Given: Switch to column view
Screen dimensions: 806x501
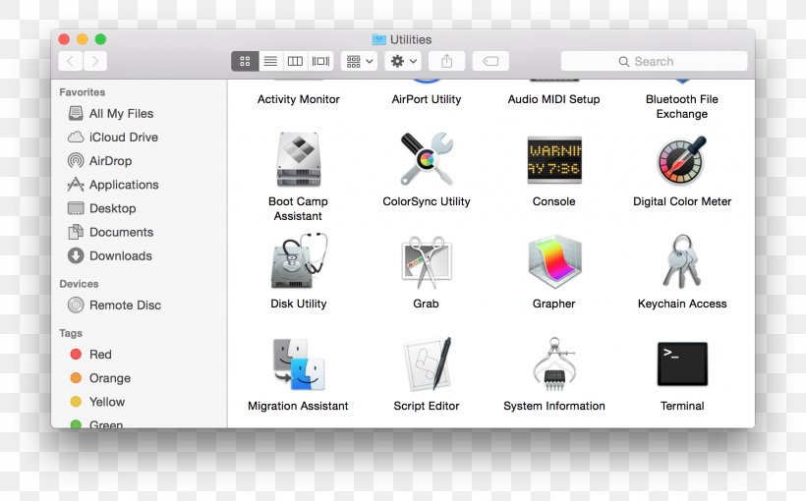Looking at the screenshot, I should 295,61.
